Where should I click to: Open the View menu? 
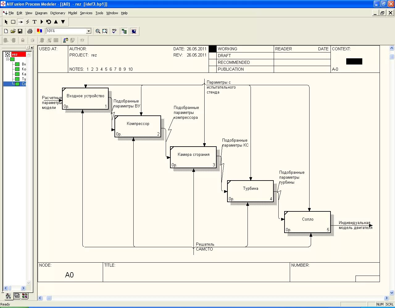(29, 13)
